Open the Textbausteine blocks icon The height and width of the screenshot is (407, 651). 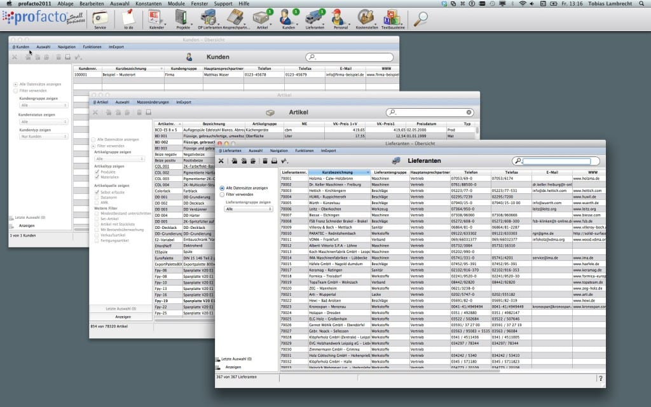(392, 19)
